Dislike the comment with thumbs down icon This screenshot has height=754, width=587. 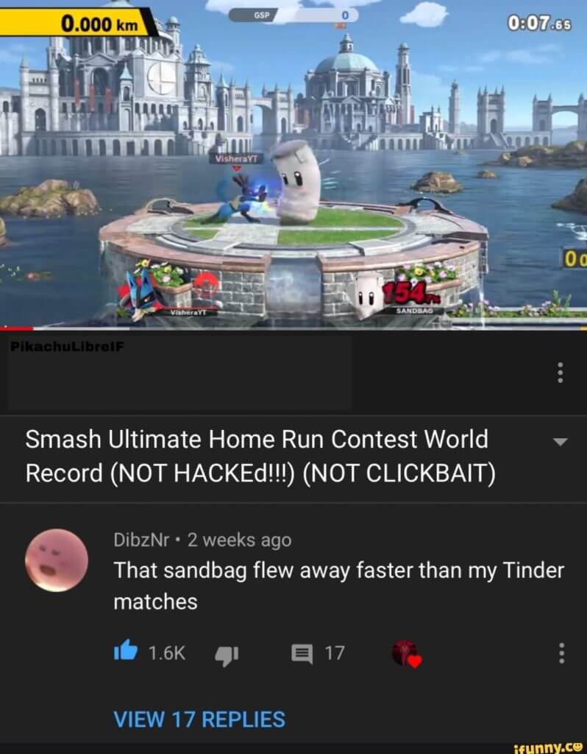click(227, 655)
